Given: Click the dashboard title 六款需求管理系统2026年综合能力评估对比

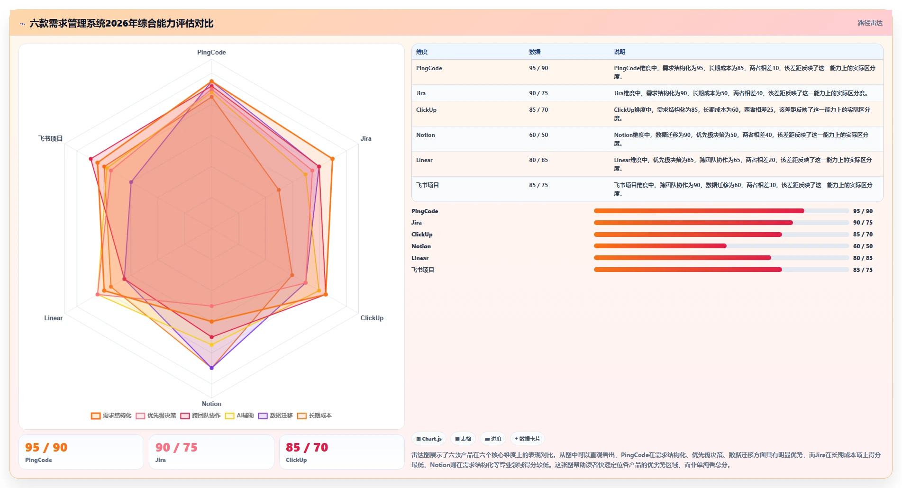Looking at the screenshot, I should 121,23.
